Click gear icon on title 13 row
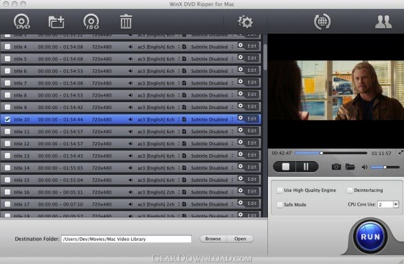Image resolution: width=404 pixels, height=264 pixels. point(240,154)
